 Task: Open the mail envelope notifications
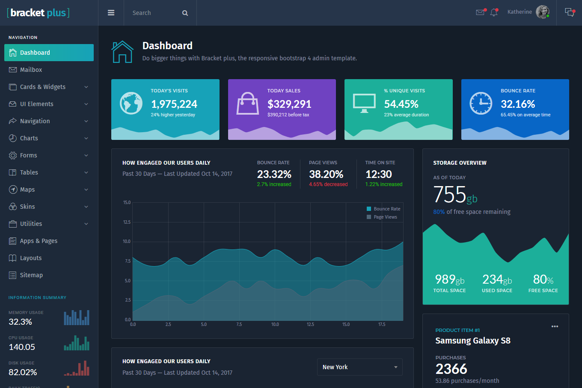[x=481, y=12]
